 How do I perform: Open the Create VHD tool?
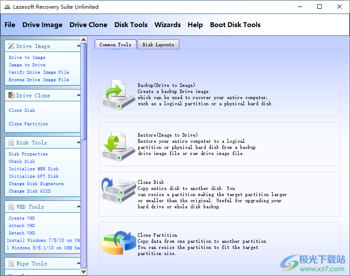click(x=22, y=218)
